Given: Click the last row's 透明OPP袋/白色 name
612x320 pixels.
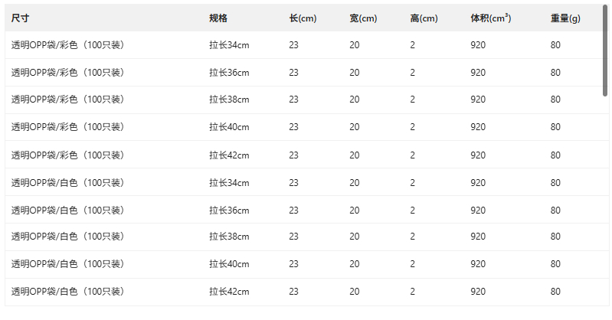Looking at the screenshot, I should point(67,292).
